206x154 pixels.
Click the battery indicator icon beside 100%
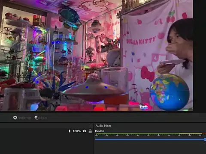[70, 131]
